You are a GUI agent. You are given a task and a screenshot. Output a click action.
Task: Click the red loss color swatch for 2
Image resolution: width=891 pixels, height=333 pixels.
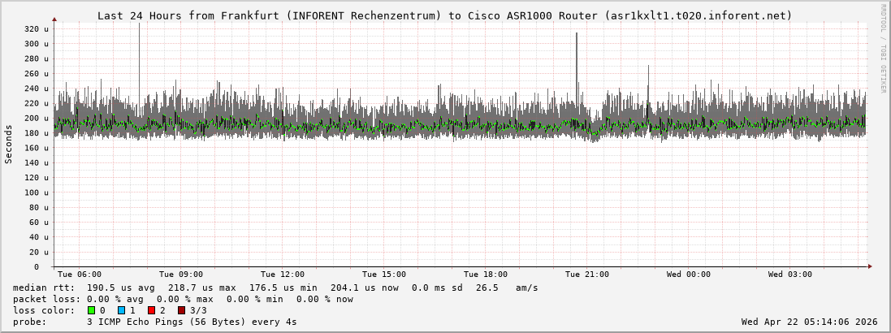[x=151, y=310]
